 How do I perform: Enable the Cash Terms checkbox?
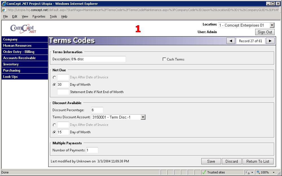(x=164, y=59)
